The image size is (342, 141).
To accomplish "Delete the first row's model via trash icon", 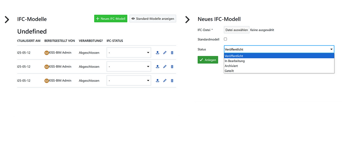I will 172,53.
